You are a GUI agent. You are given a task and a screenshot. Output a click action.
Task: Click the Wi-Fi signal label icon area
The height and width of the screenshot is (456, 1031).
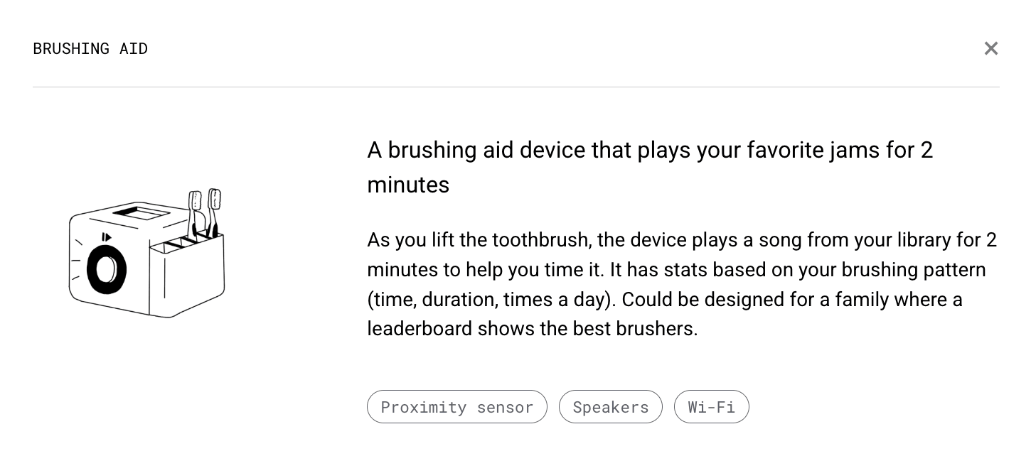tap(711, 406)
